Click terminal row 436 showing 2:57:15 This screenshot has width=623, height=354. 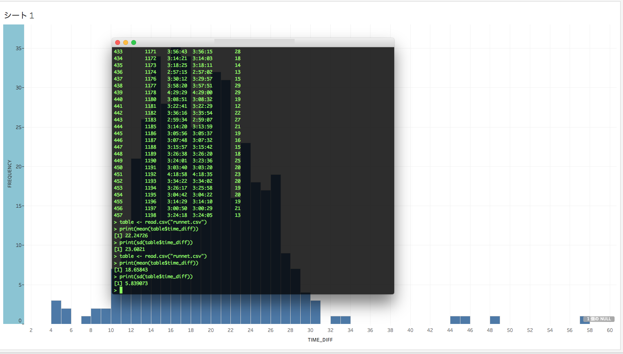tap(177, 72)
